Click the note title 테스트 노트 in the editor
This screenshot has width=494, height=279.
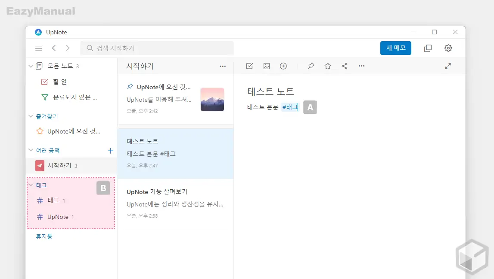pos(270,91)
